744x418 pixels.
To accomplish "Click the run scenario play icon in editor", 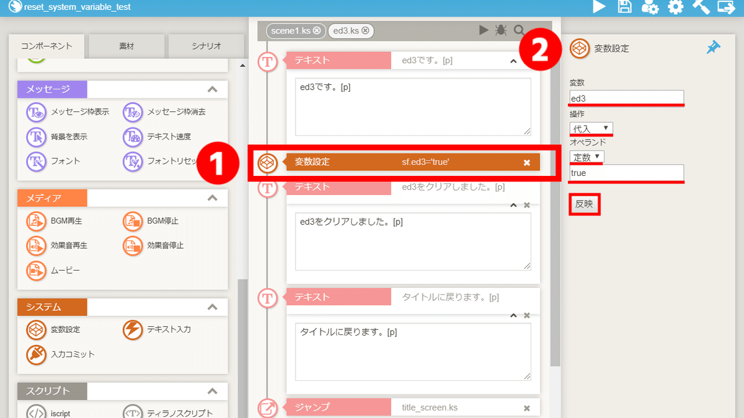I will [484, 30].
